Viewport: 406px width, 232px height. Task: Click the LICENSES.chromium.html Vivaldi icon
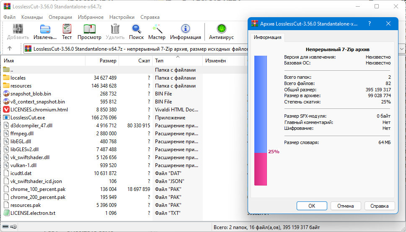pos(6,110)
